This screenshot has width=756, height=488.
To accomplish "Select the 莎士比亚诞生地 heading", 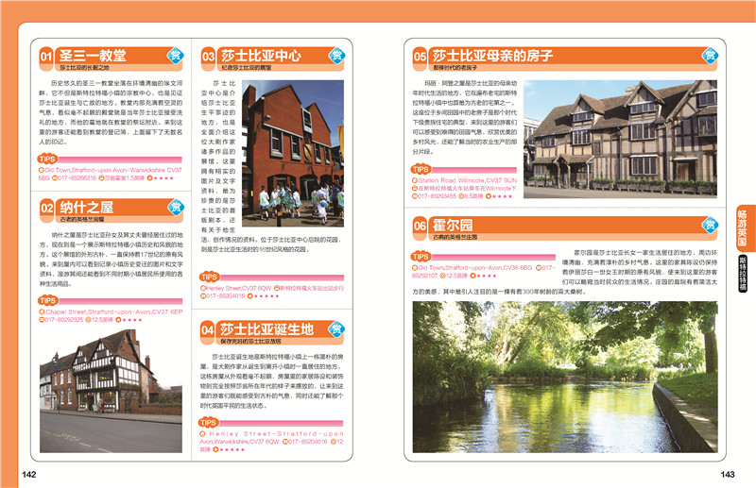I will (267, 329).
